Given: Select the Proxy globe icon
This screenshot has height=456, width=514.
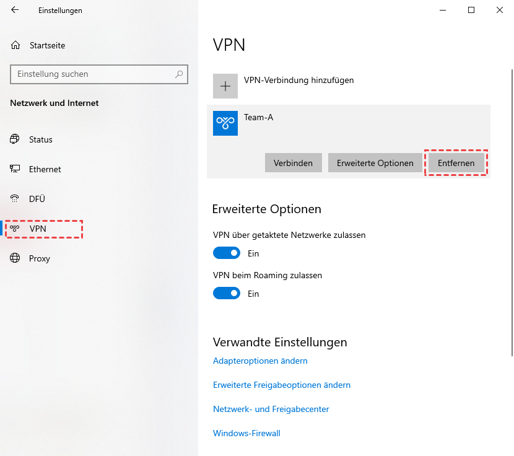Looking at the screenshot, I should pos(15,258).
